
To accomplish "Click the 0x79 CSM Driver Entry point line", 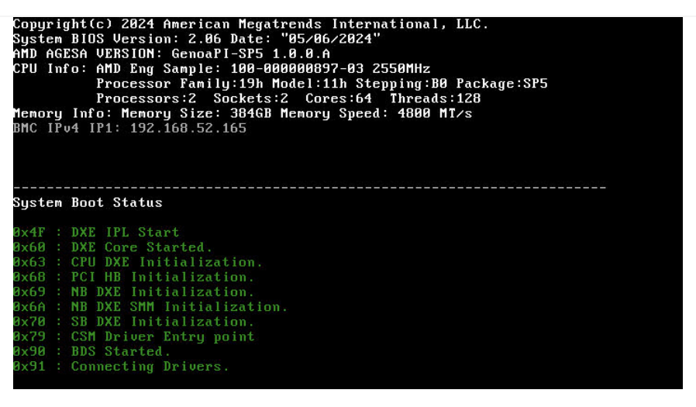I will (x=133, y=336).
